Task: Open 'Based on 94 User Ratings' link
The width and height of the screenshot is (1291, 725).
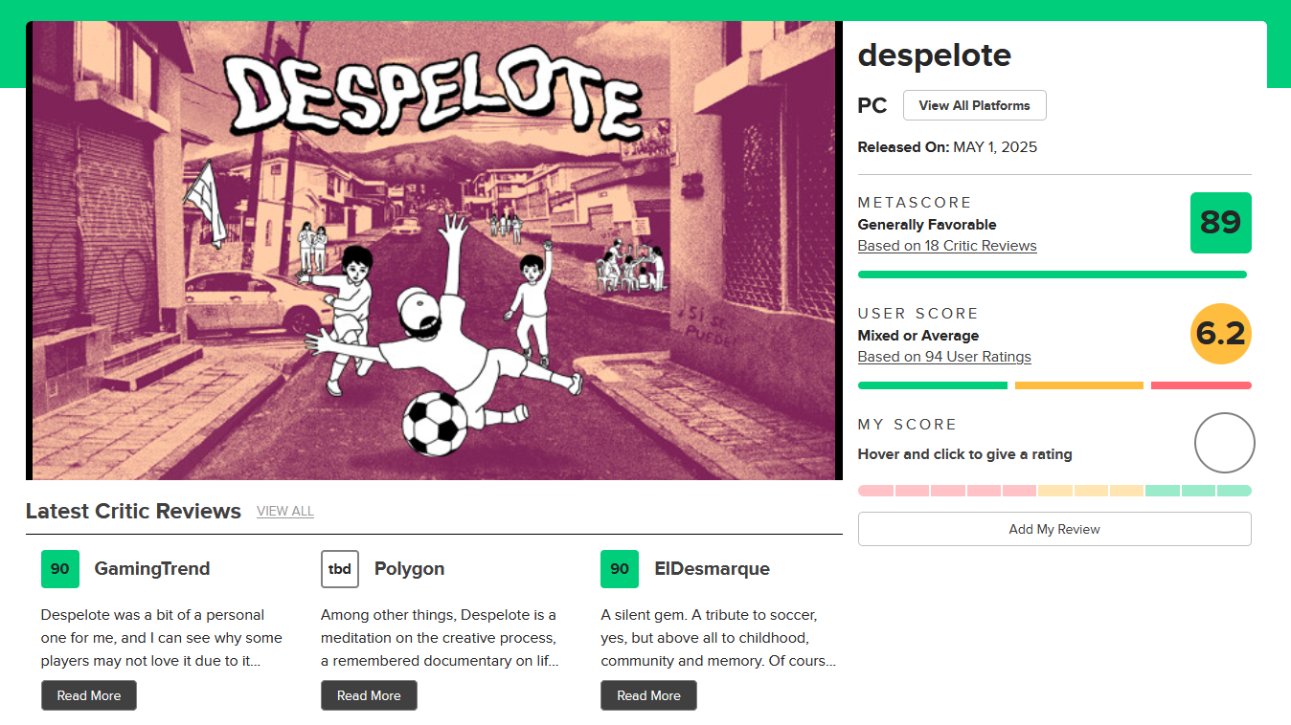Action: [944, 357]
